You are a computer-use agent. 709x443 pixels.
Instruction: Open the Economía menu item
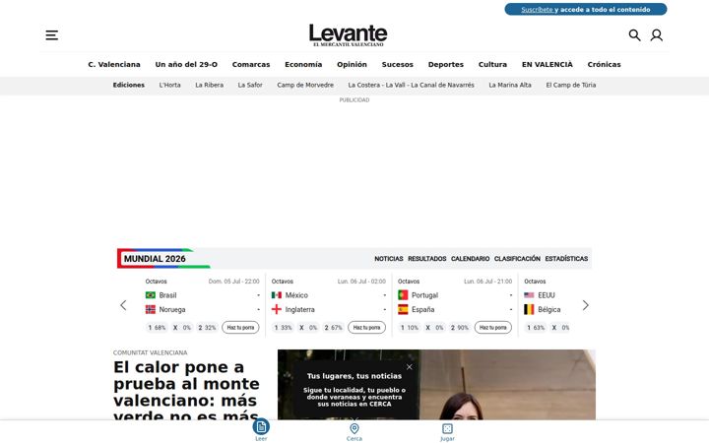303,65
